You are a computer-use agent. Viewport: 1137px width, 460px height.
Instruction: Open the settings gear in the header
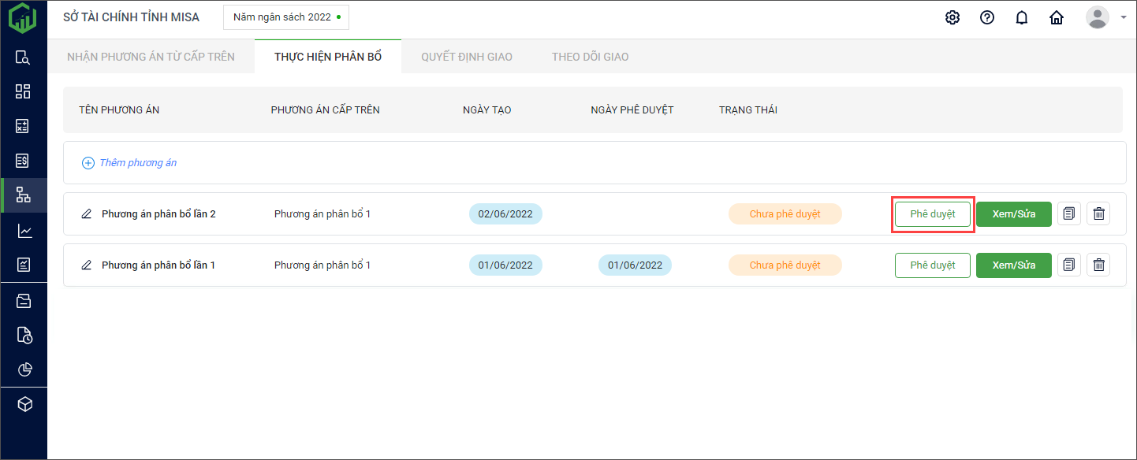click(x=952, y=17)
